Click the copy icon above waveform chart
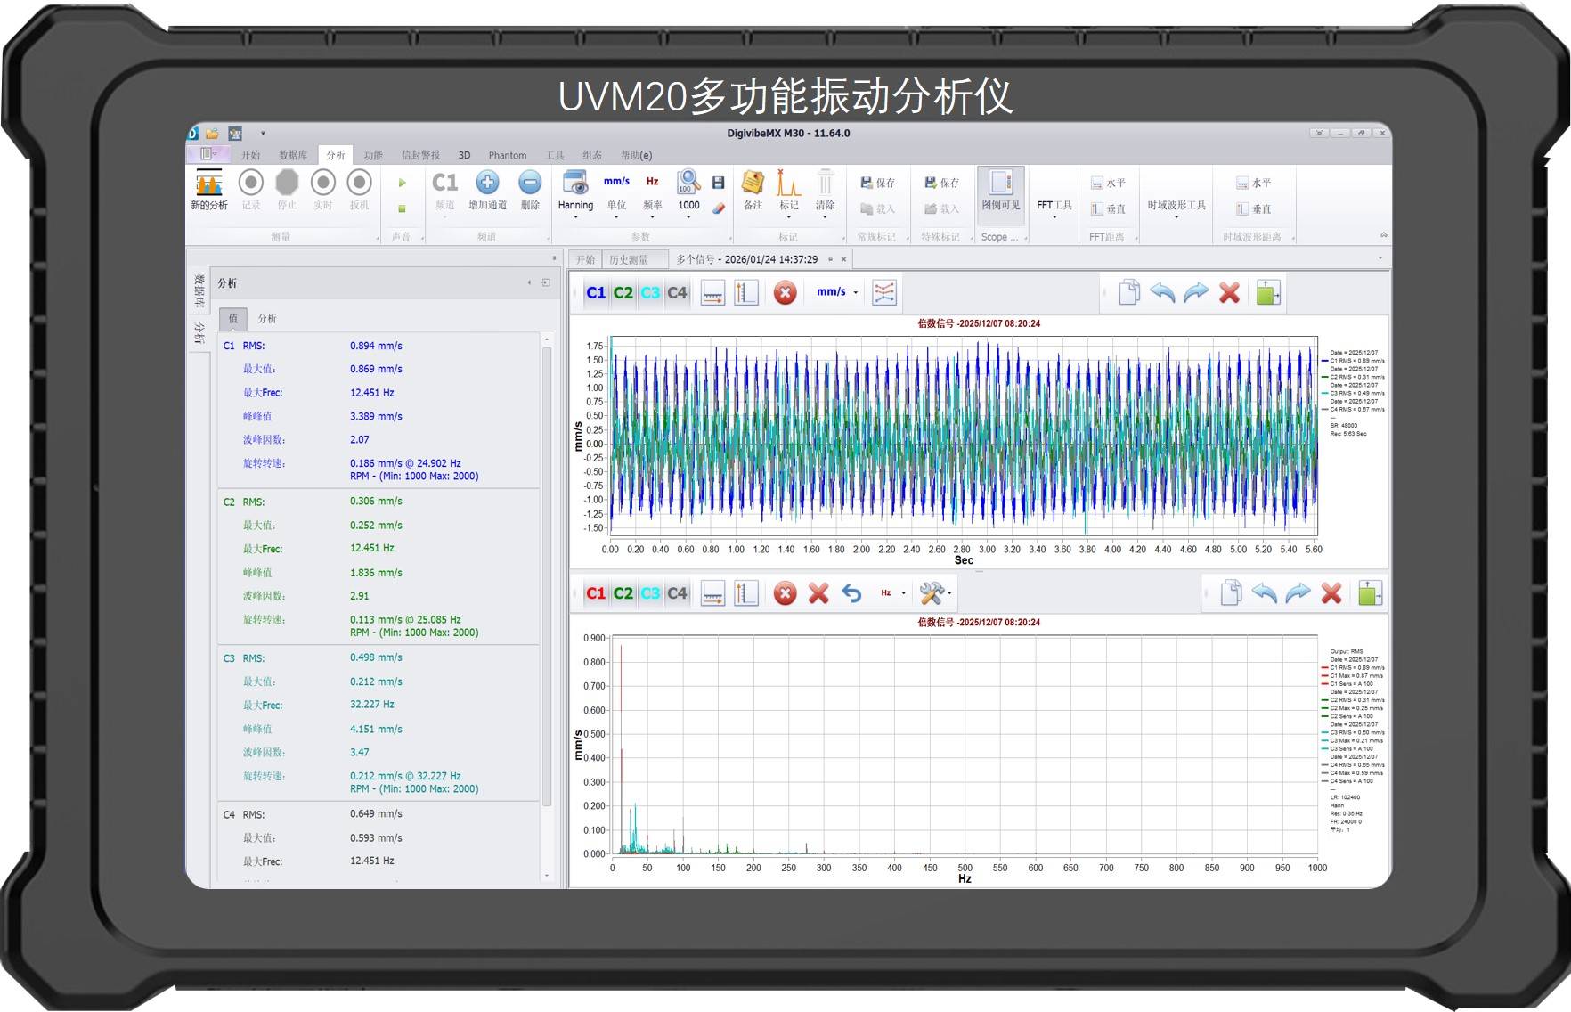 (1128, 293)
